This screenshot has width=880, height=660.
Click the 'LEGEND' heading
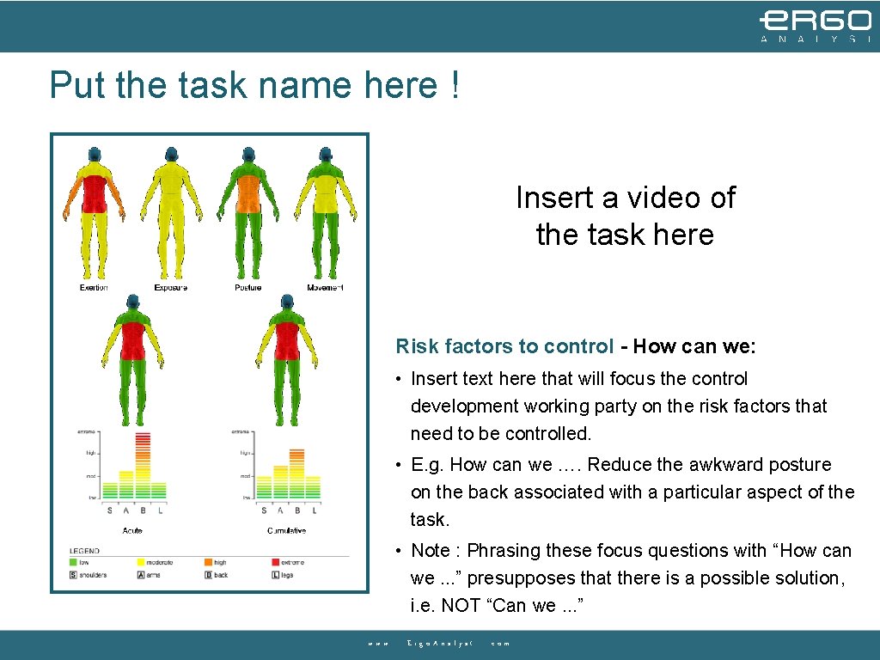coord(84,551)
